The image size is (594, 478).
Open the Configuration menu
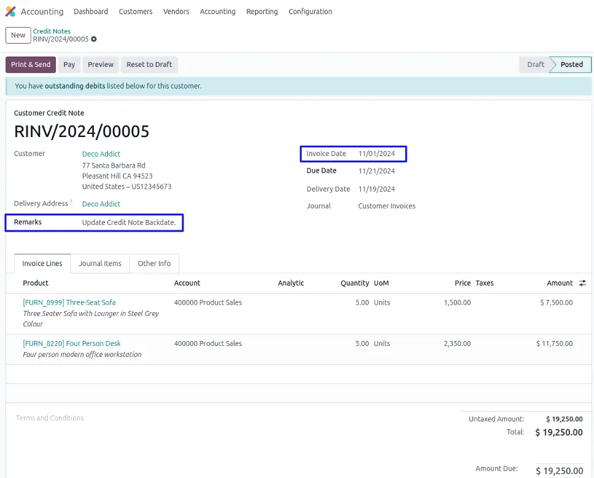[310, 12]
